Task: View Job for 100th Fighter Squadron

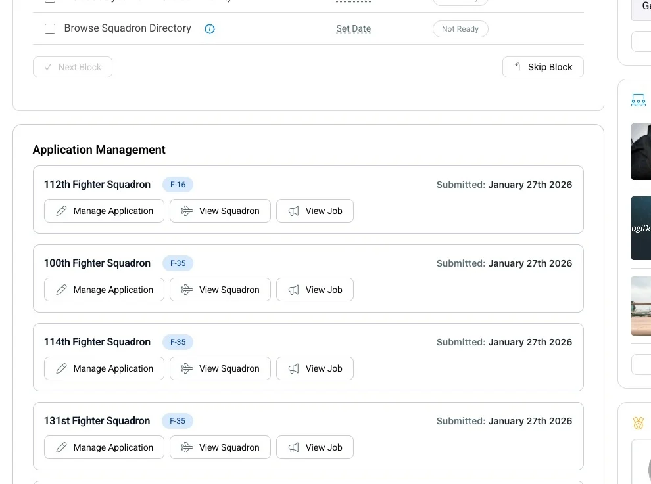Action: point(315,290)
